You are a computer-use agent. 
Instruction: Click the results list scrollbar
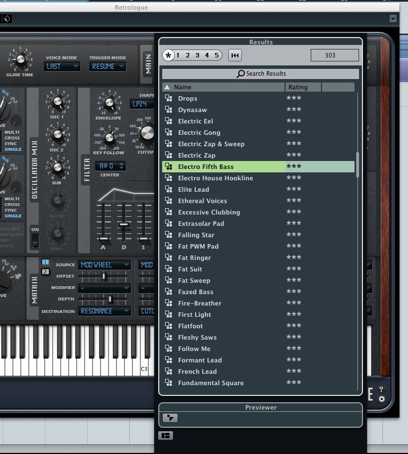coord(357,164)
